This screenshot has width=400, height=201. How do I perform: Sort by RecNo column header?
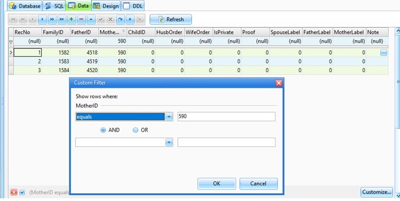[x=28, y=32]
